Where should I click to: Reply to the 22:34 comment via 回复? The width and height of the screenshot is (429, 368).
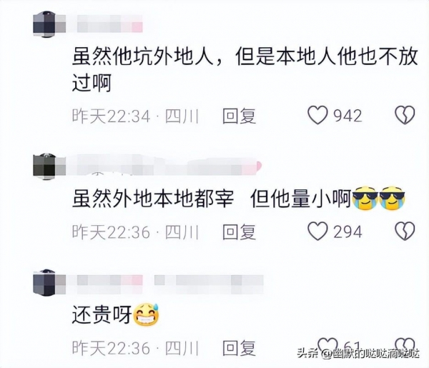click(239, 116)
